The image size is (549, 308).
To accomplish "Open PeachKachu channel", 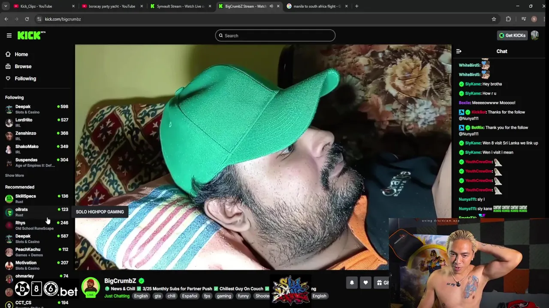I will [36, 252].
